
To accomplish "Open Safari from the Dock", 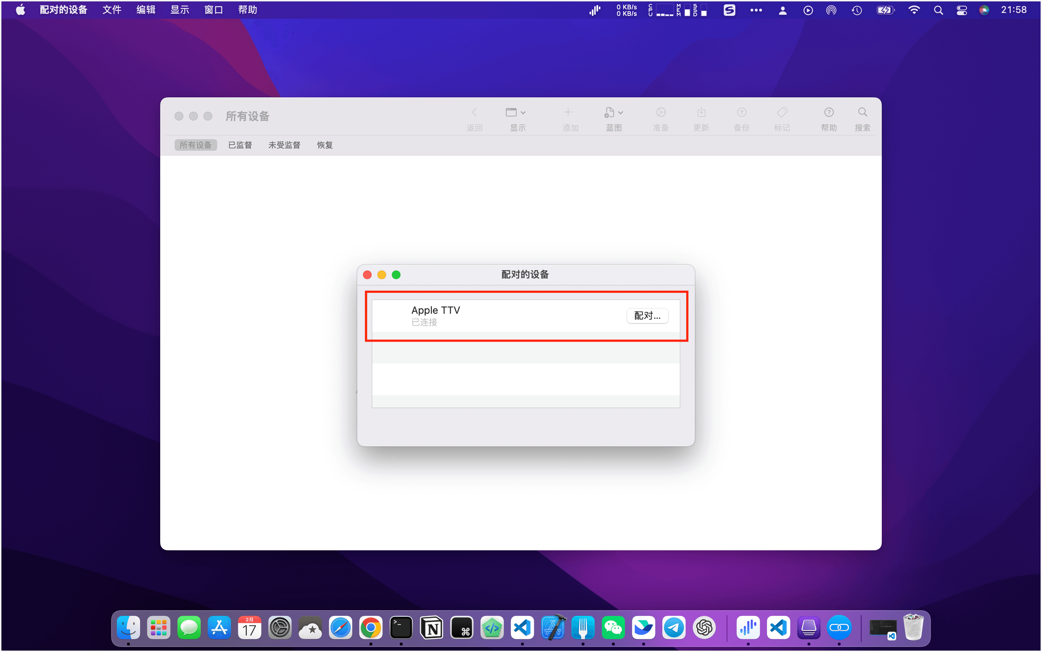I will coord(341,627).
